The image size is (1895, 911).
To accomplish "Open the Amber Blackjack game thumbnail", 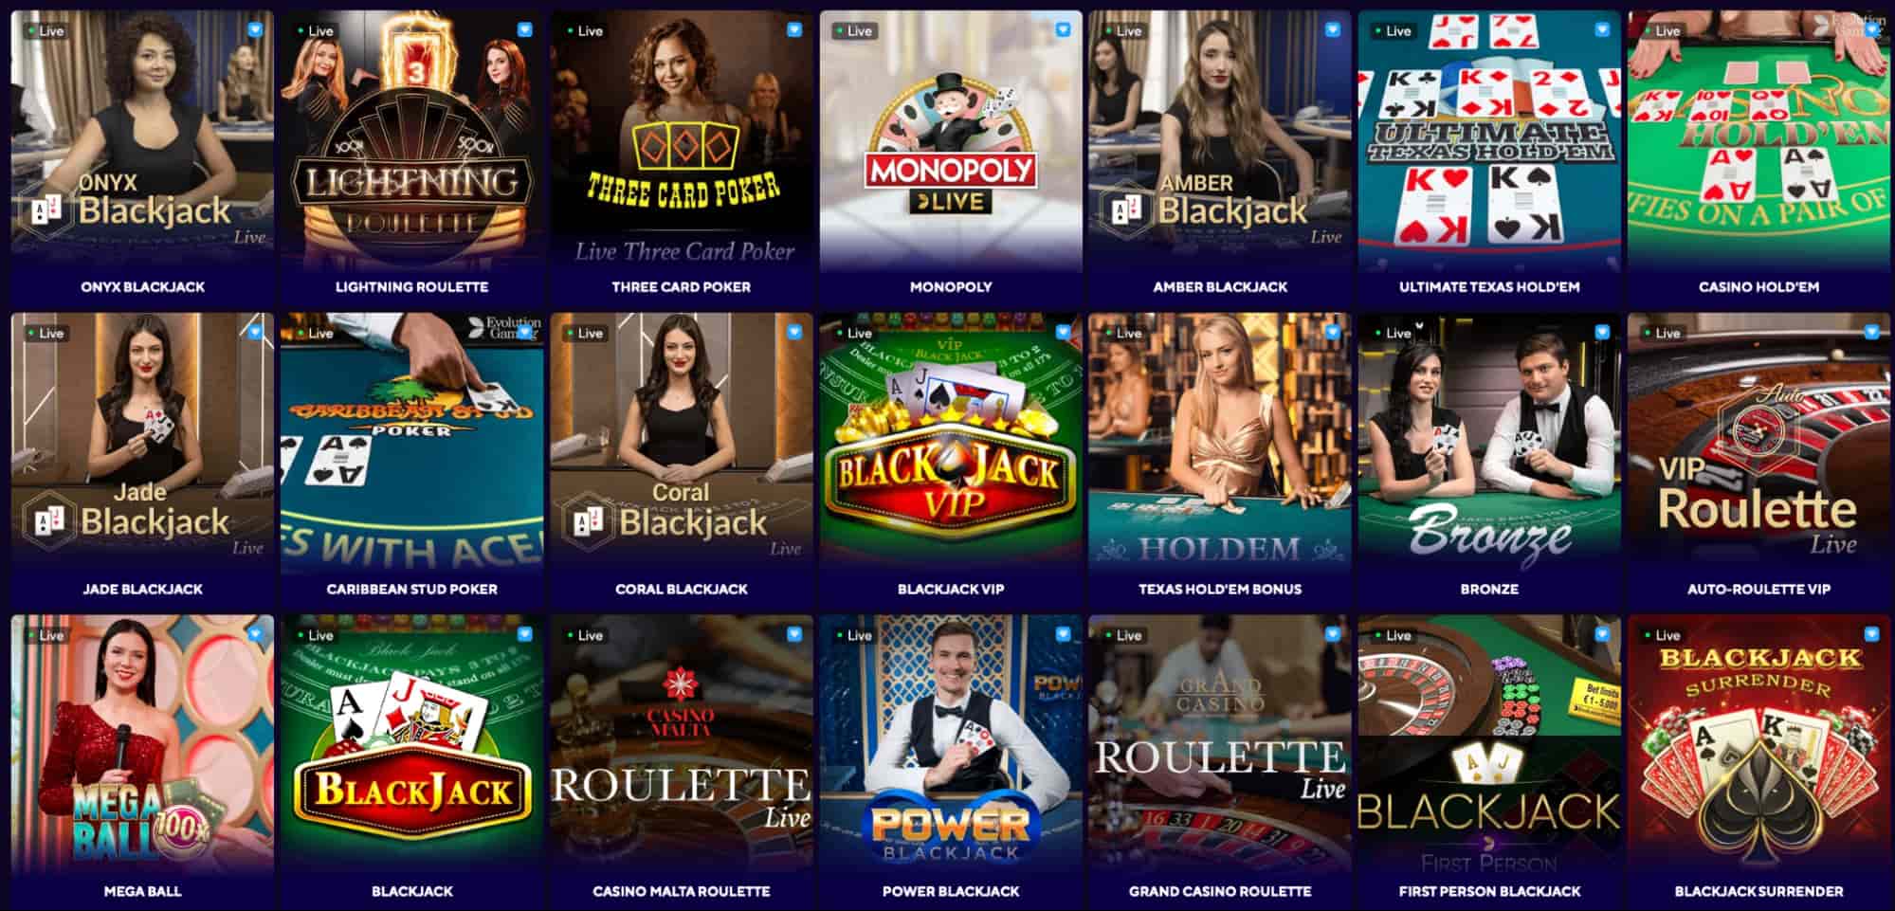I will pyautogui.click(x=1219, y=141).
